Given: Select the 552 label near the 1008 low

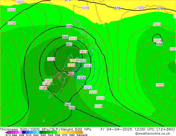Looking at the screenshot, I should [71, 74].
